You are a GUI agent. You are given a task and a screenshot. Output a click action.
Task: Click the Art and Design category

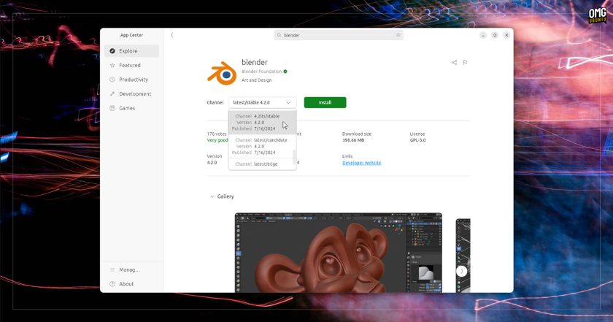click(256, 80)
